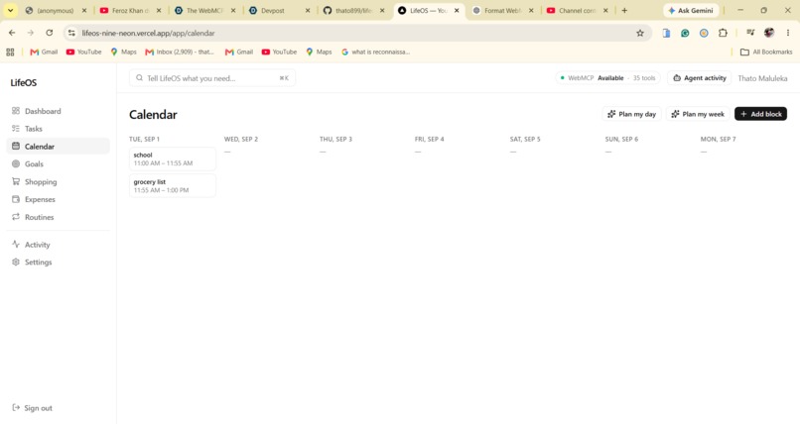Go forward in browser history
This screenshot has width=800, height=424.
pyautogui.click(x=31, y=33)
